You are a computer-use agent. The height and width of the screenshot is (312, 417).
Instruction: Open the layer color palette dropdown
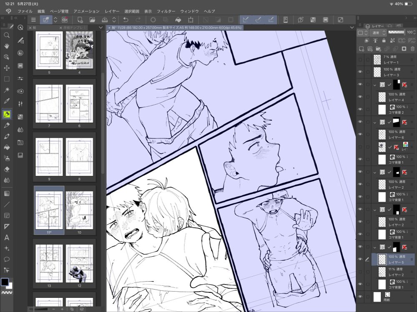(363, 33)
